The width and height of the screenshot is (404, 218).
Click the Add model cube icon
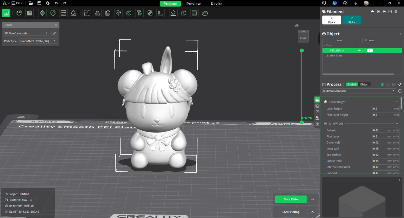(x=19, y=13)
